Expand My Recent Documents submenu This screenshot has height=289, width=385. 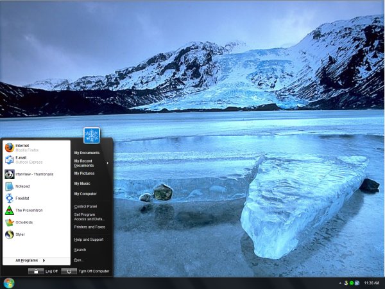point(91,163)
